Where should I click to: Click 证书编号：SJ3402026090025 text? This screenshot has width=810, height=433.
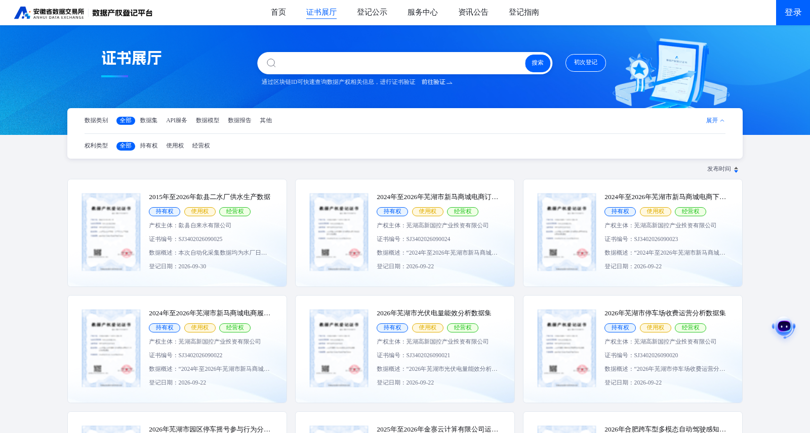pyautogui.click(x=186, y=239)
